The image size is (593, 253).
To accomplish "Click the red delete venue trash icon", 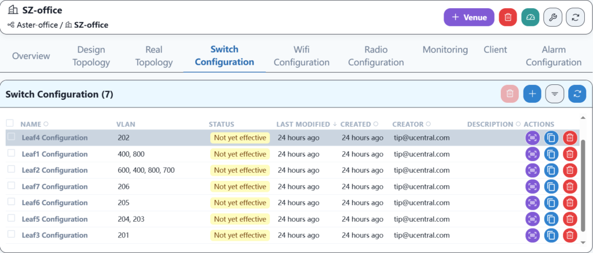I will [x=508, y=17].
